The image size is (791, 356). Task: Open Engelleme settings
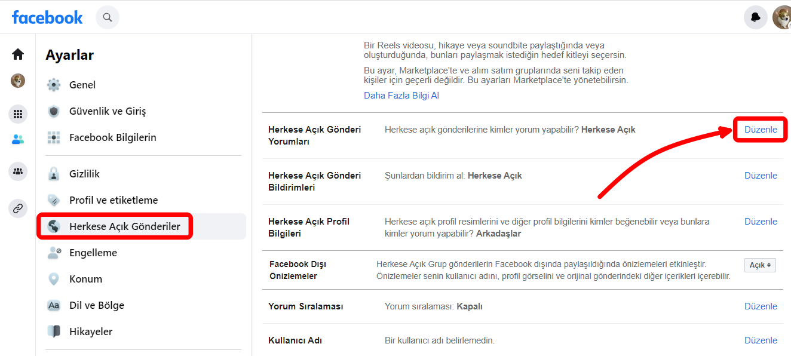[93, 253]
